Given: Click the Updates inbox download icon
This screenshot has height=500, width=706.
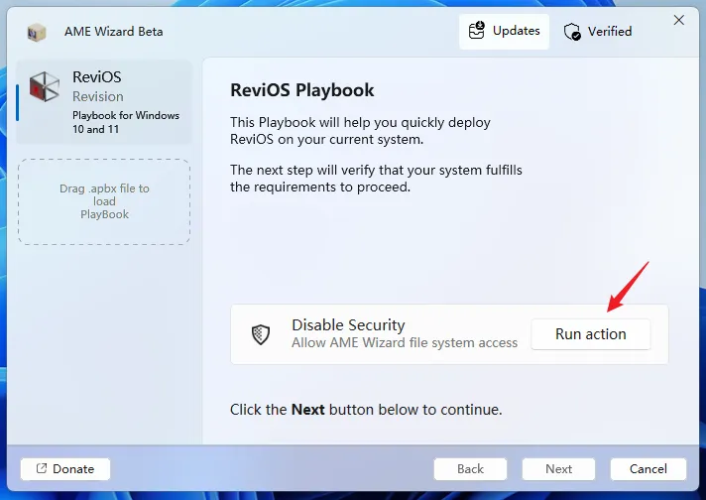Looking at the screenshot, I should 476,31.
